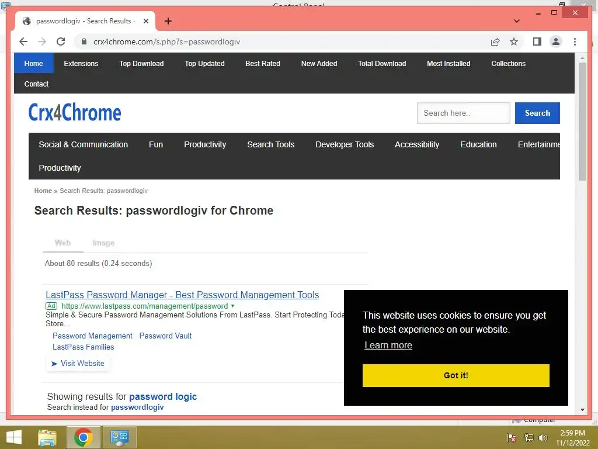Open a new browser tab

(168, 21)
